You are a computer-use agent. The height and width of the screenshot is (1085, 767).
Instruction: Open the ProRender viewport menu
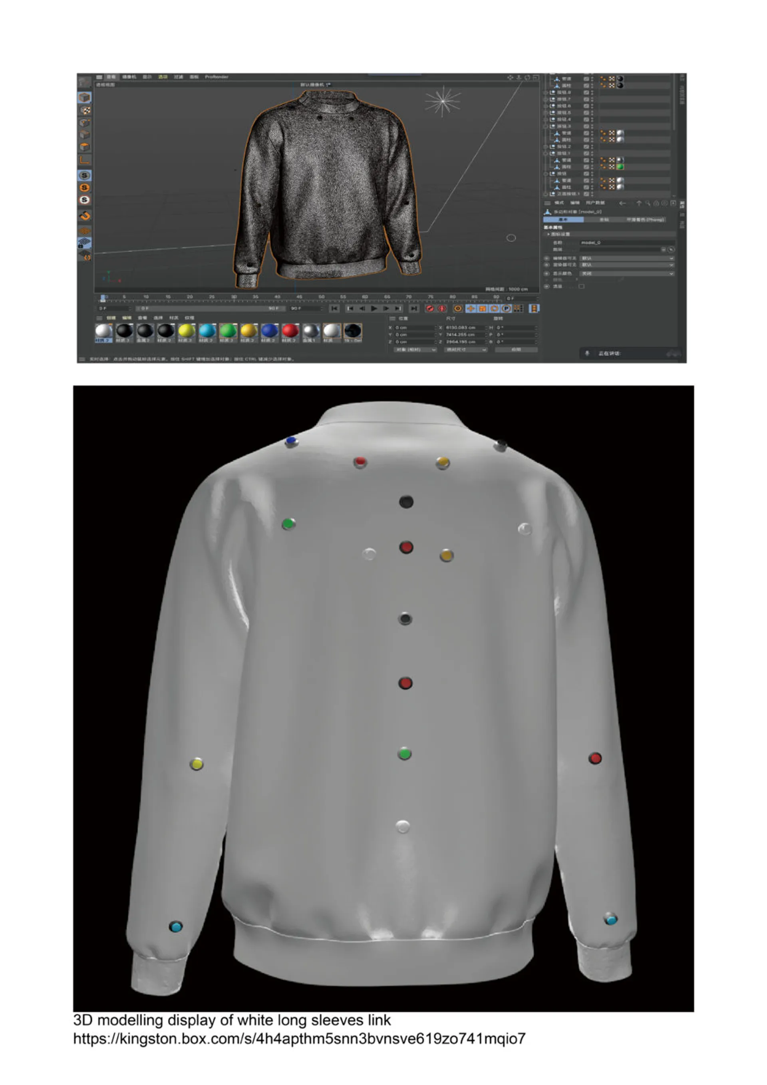click(216, 77)
